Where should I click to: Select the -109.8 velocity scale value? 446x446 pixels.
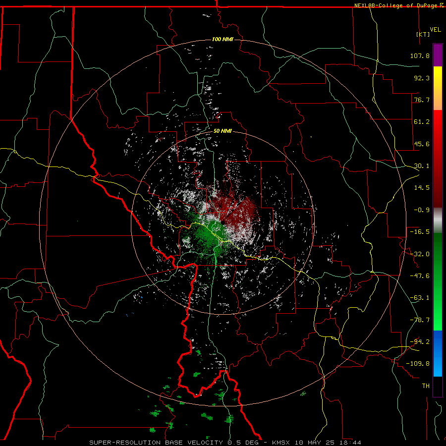pyautogui.click(x=418, y=364)
